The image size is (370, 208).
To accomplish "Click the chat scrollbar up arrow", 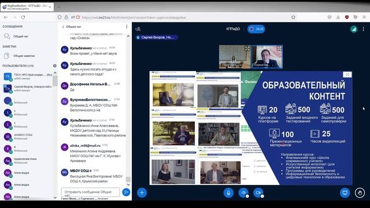I will point(128,36).
